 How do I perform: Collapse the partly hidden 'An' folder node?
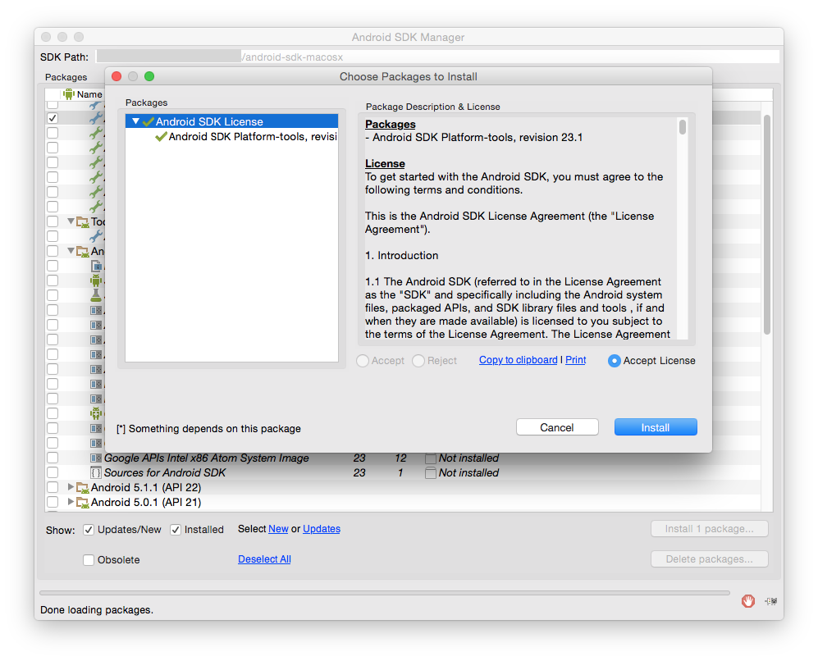pyautogui.click(x=71, y=251)
